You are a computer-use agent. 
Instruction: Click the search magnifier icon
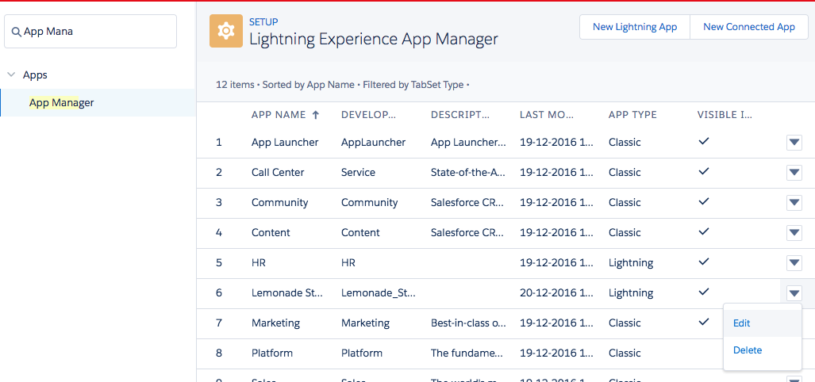[x=16, y=32]
